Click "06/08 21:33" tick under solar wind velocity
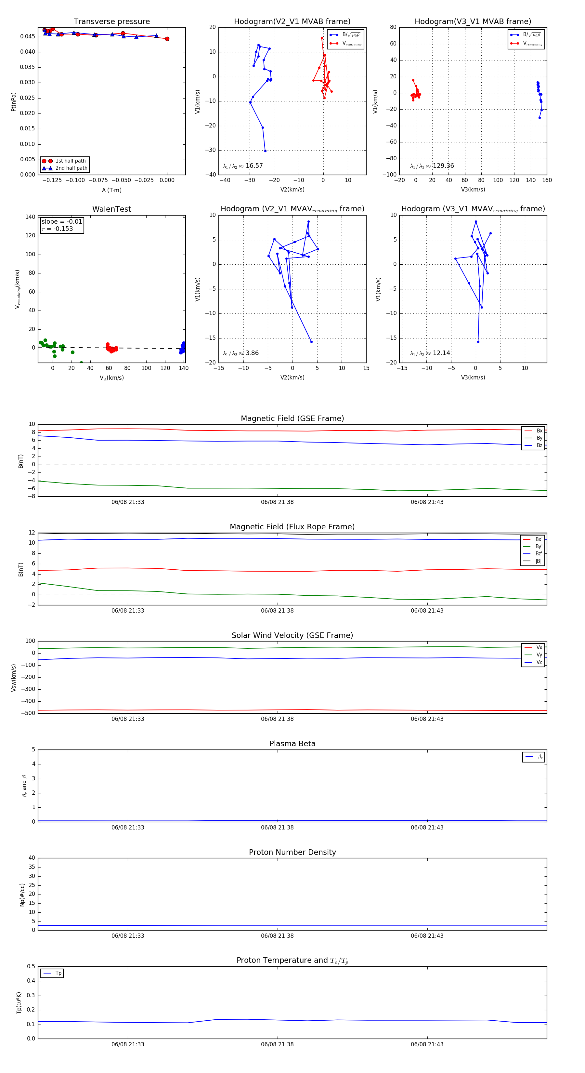Viewport: 585px width, 1073px height. [x=128, y=719]
